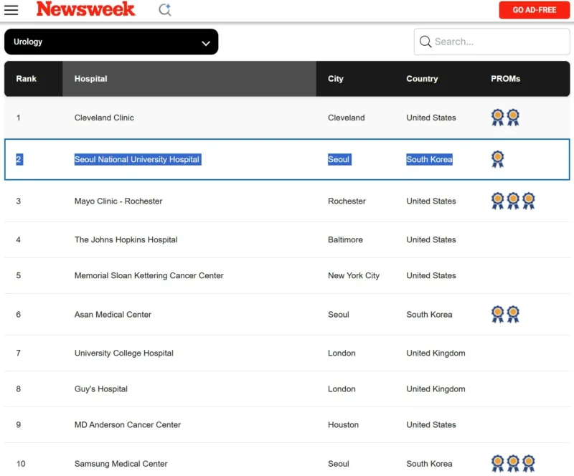Click the city cell Houston
Viewport: 574px width, 476px height.
tap(343, 425)
